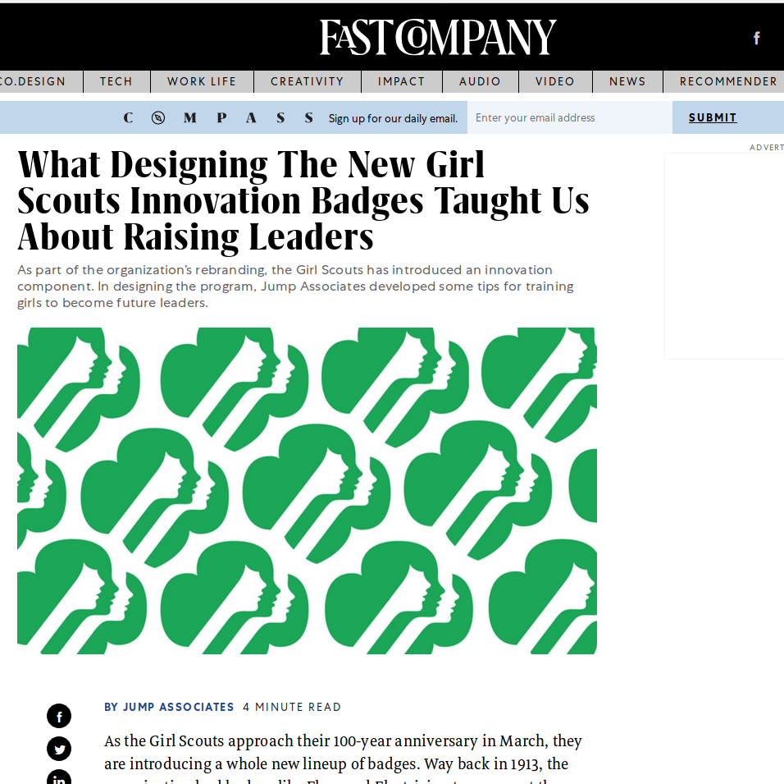
Task: Open the Recommender section
Action: coord(728,81)
